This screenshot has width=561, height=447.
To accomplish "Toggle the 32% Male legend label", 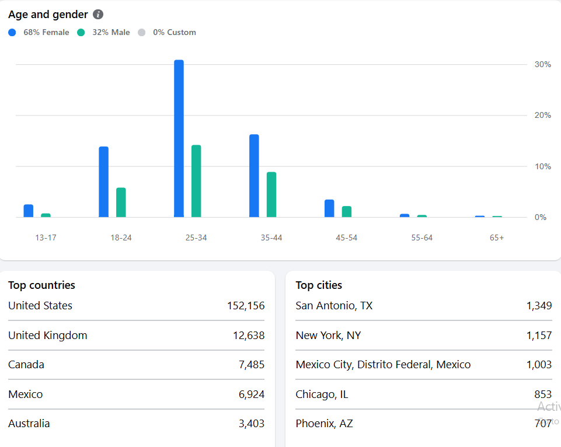I will 111,33.
